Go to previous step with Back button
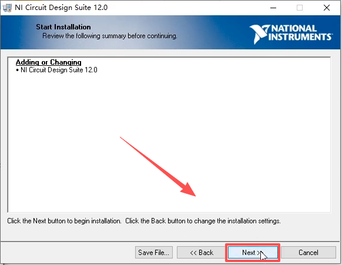The height and width of the screenshot is (265, 342). point(202,253)
